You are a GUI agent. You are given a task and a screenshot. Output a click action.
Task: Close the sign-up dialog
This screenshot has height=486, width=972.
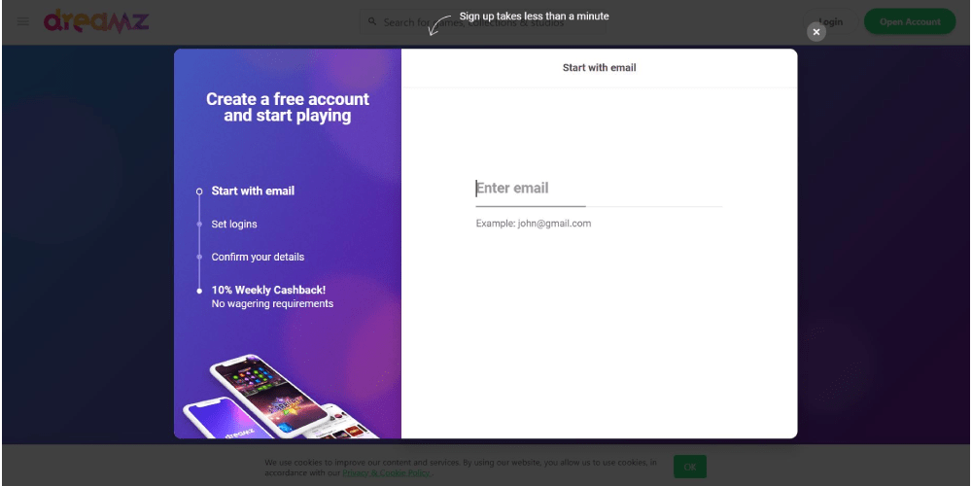tap(816, 32)
